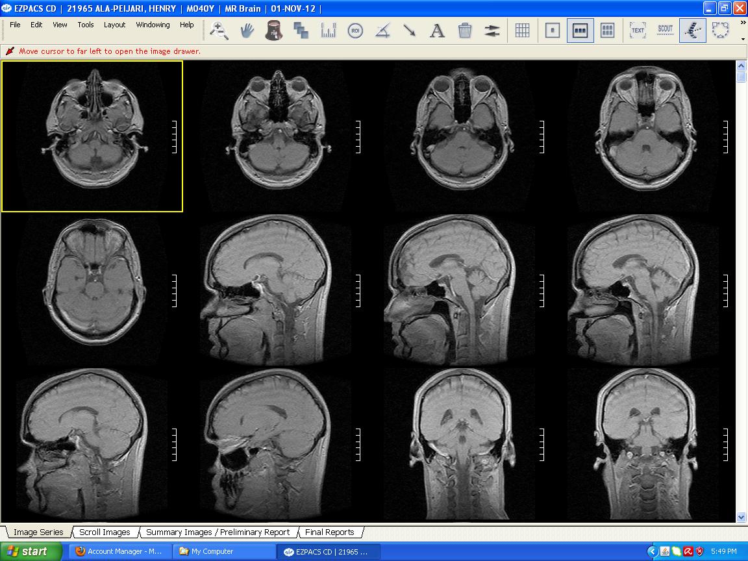Select the ROI measurement tool

click(355, 31)
